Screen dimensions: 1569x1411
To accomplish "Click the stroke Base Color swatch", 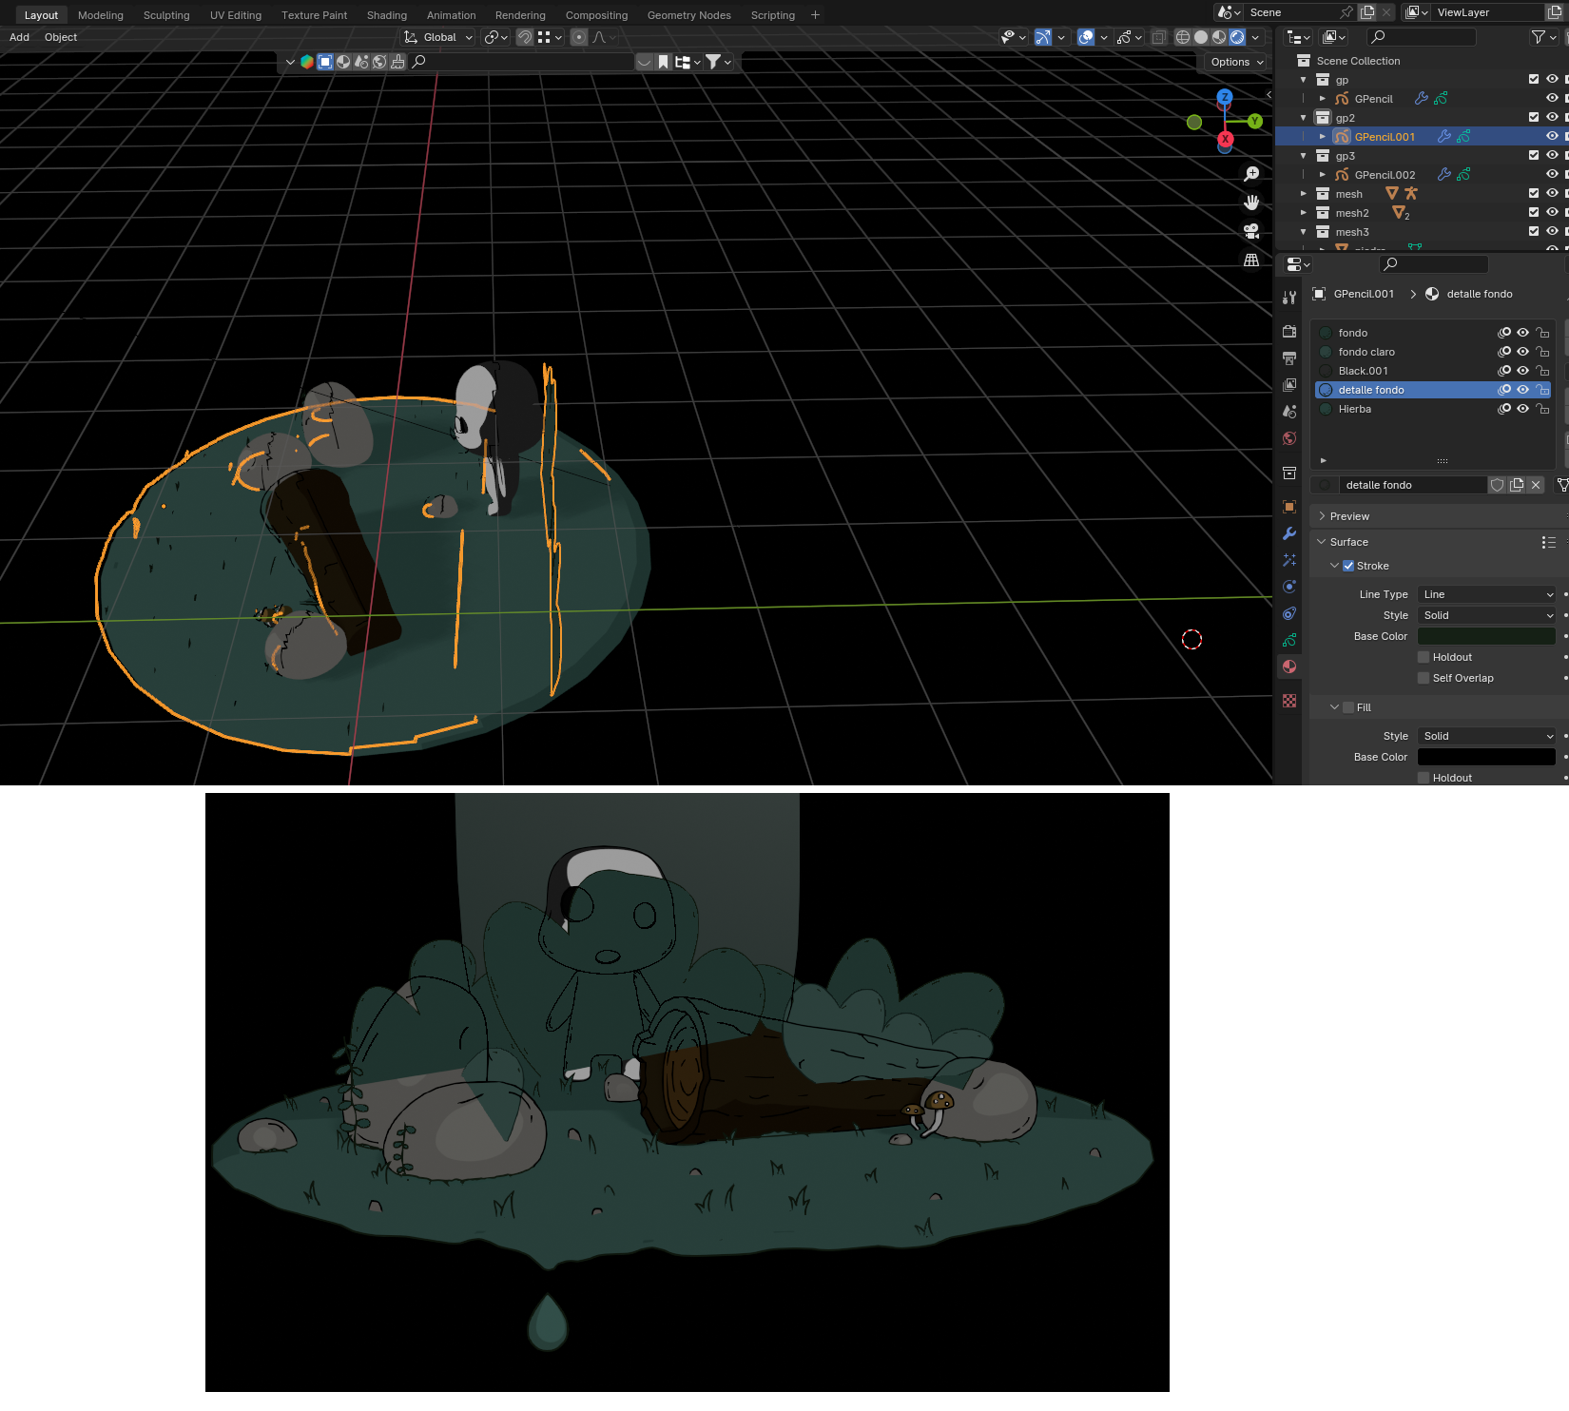I will tap(1486, 636).
